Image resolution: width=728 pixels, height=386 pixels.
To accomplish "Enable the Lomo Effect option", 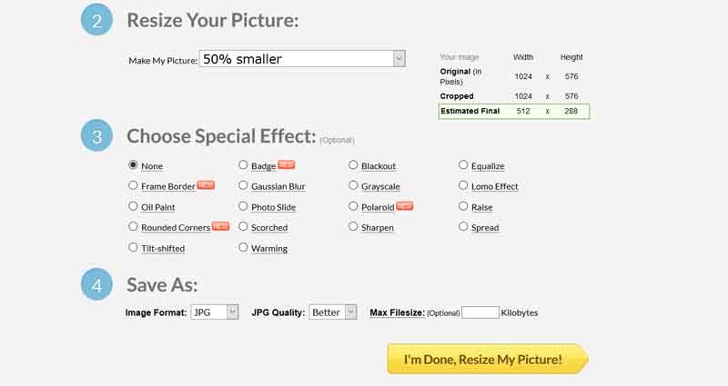I will 464,186.
